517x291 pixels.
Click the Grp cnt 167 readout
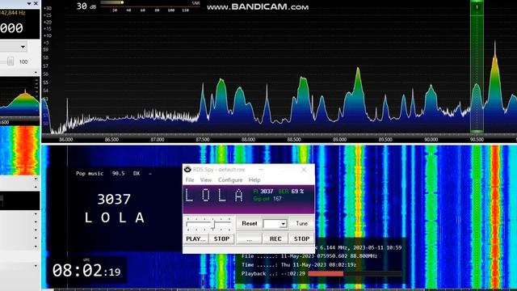267,199
